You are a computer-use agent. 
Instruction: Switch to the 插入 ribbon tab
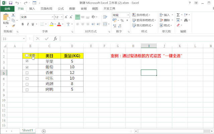point(32,9)
